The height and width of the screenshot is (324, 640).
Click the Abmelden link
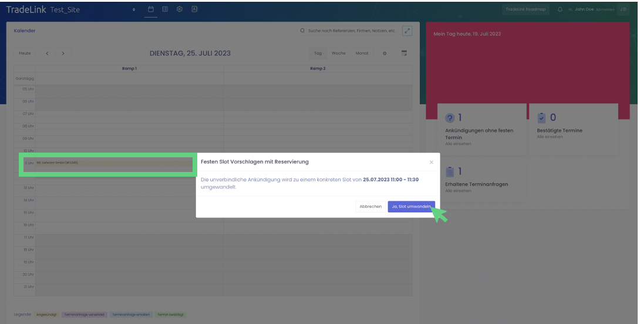pos(605,10)
